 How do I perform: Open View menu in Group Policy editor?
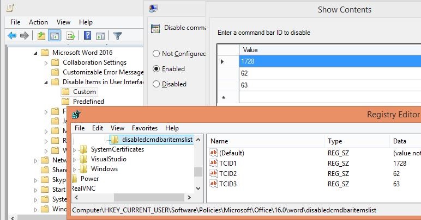tap(63, 22)
